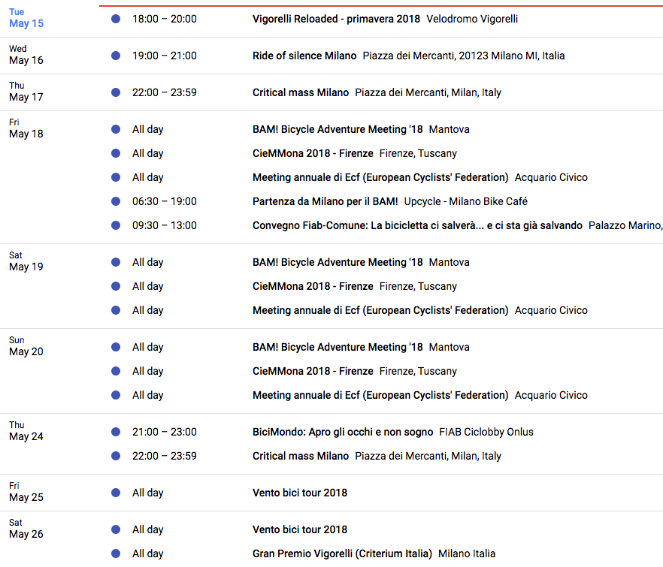Viewport: 663px width, 567px height.
Task: Open BAM! Bicycle Adventure Meeting on May 18
Action: coord(338,129)
